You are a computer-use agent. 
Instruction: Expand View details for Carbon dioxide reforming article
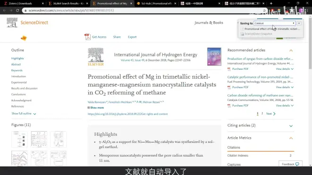[x=285, y=106]
